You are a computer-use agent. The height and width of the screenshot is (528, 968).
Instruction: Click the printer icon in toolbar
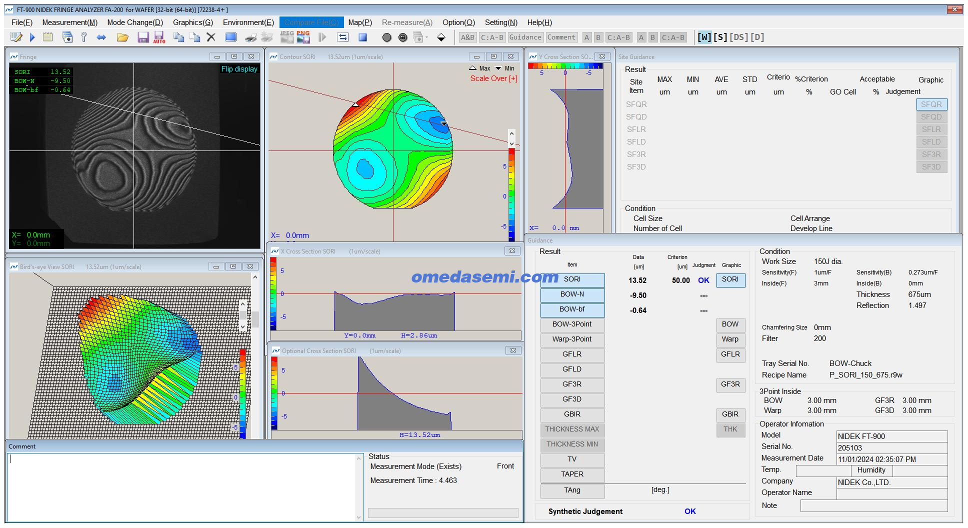coord(251,37)
